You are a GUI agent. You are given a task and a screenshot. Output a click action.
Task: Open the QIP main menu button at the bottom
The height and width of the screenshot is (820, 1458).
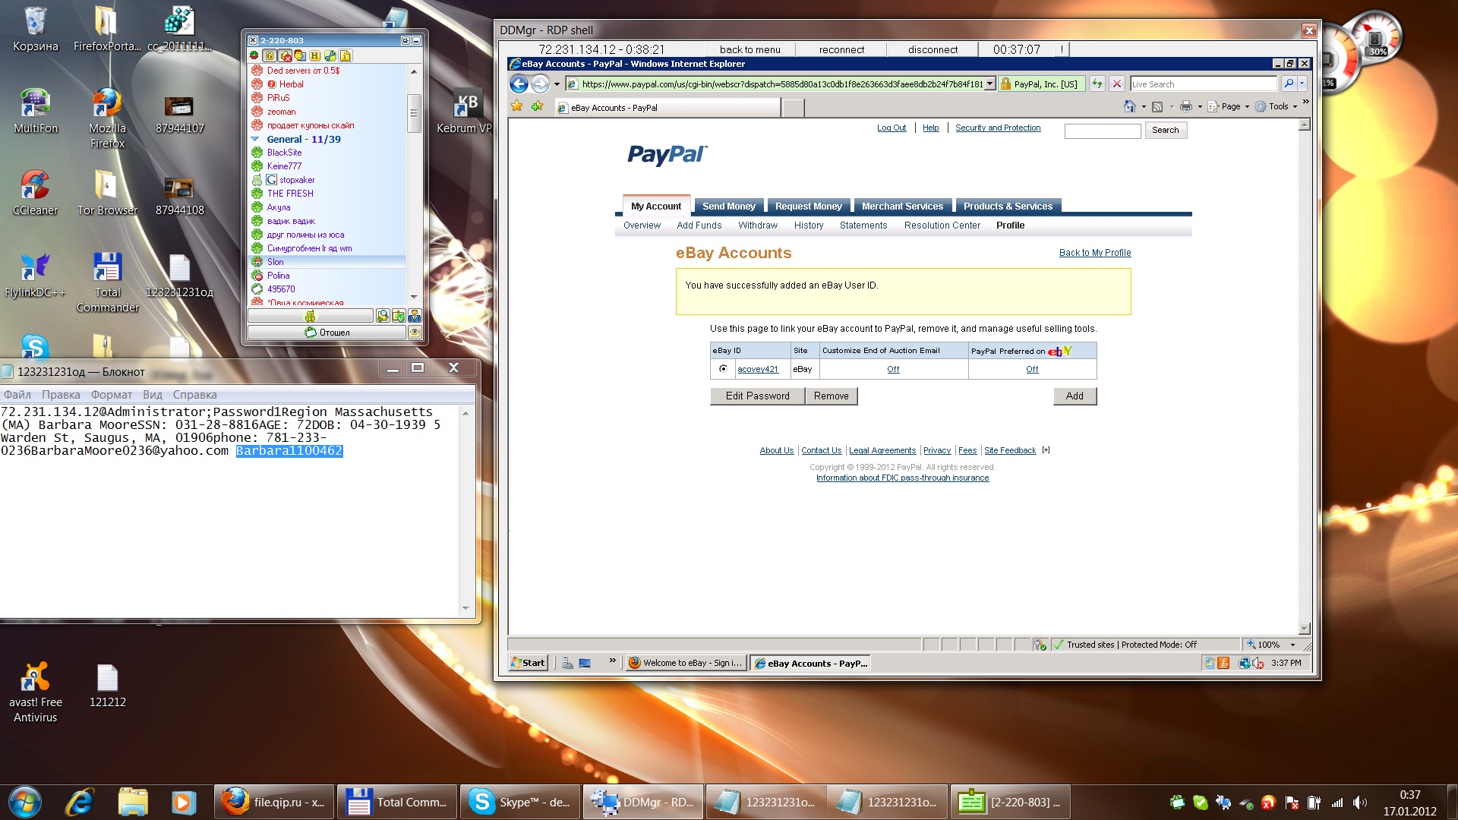pyautogui.click(x=310, y=316)
